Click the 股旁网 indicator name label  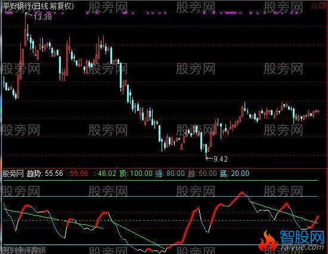click(13, 174)
